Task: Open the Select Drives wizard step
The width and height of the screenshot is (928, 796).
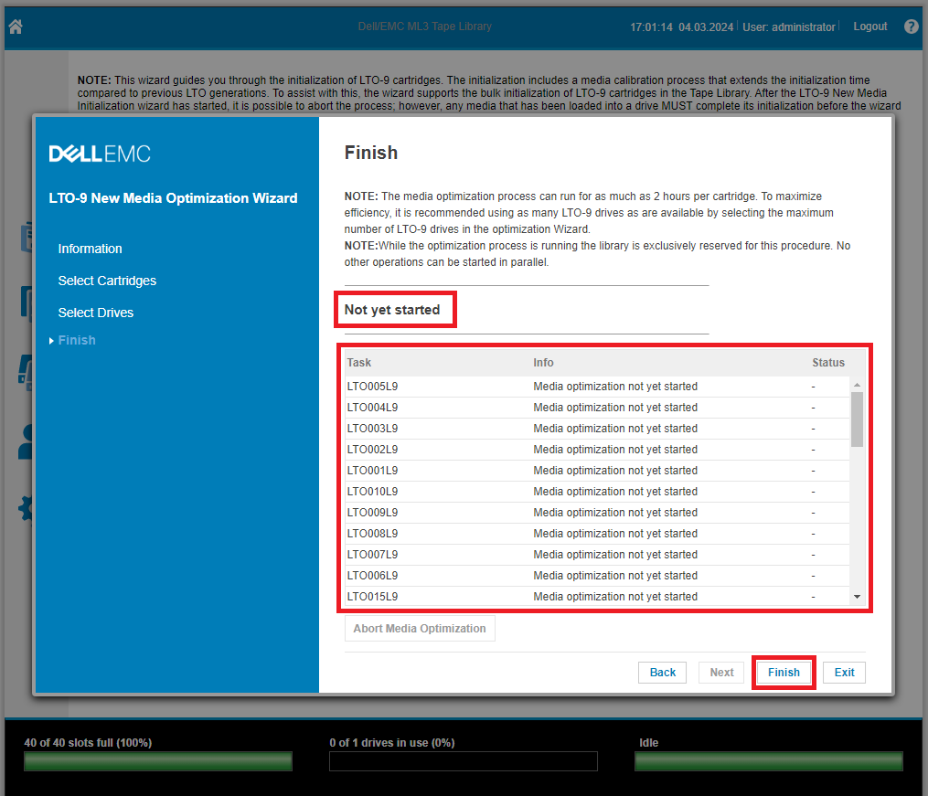Action: [x=96, y=313]
